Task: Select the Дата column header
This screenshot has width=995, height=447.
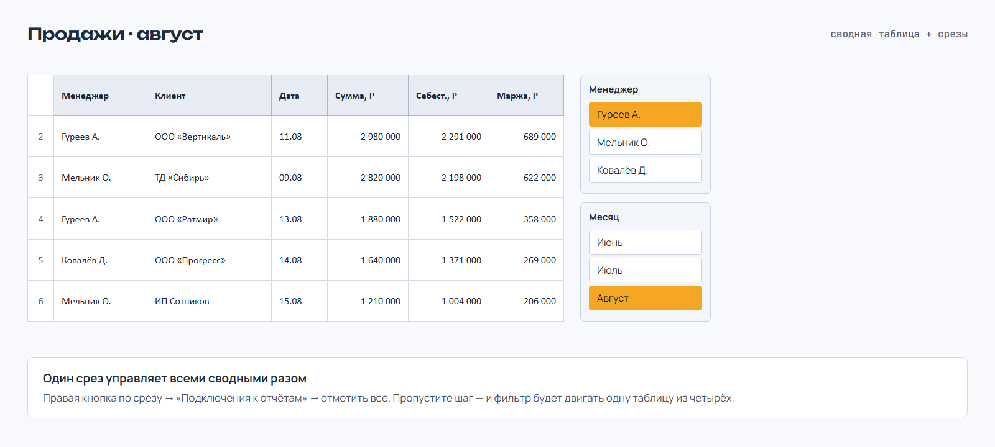Action: click(300, 96)
